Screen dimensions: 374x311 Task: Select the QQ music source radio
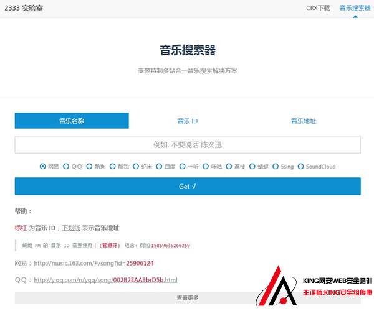click(66, 166)
